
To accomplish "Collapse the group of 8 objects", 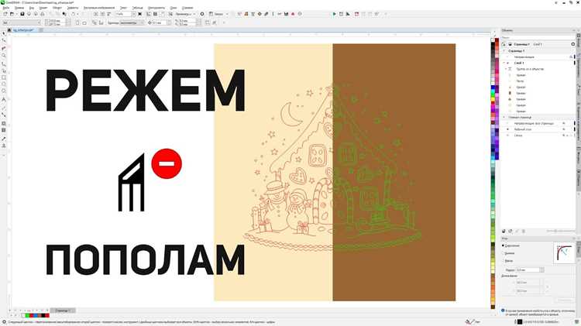I will click(x=506, y=69).
